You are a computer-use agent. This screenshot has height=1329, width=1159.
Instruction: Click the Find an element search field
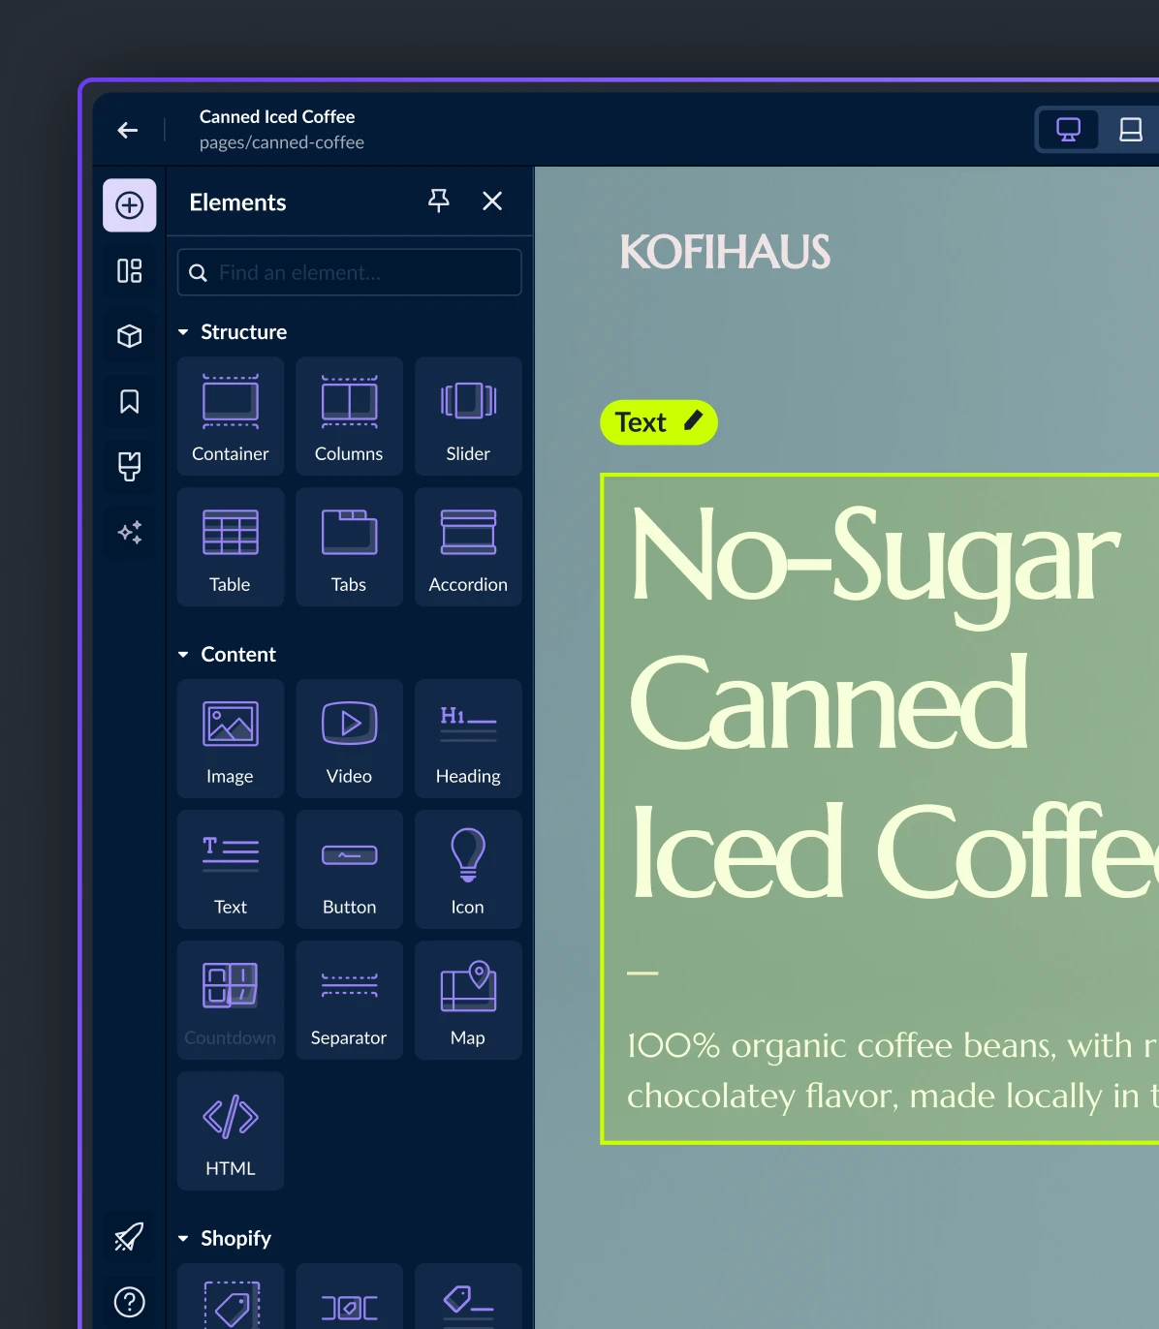350,272
